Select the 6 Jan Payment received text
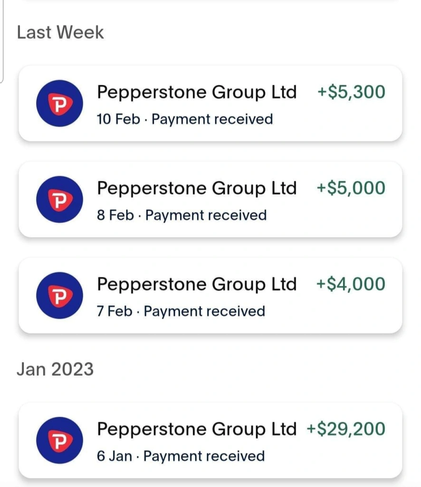 click(181, 456)
